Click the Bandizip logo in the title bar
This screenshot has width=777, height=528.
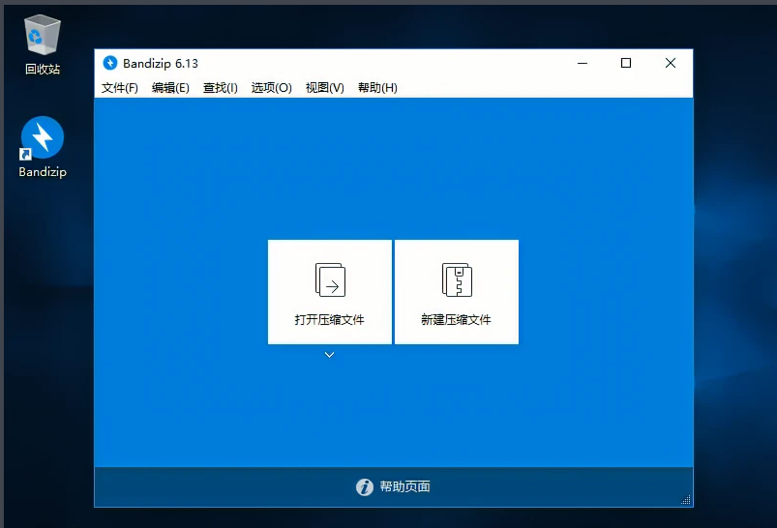tap(109, 64)
